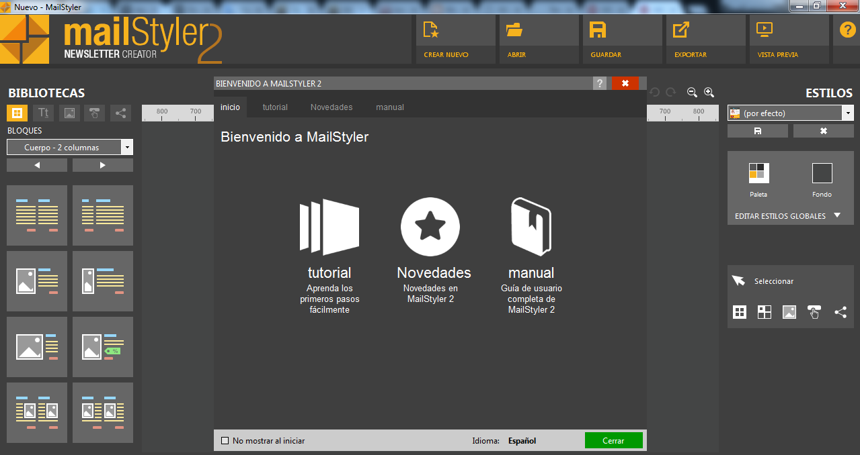Click the 'tutorial' heading link

(x=329, y=273)
